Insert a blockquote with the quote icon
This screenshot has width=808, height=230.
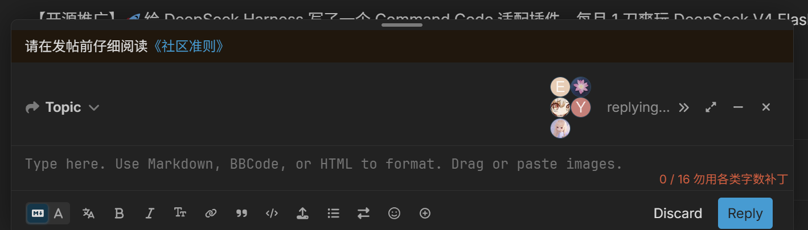coord(241,214)
